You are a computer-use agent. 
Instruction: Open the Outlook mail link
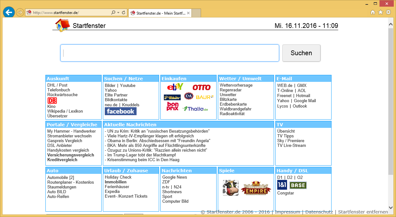click(300, 106)
